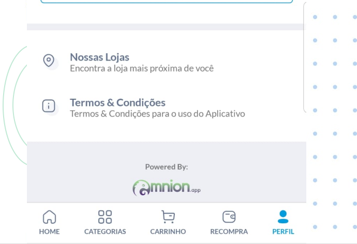Tap the Perfil person icon
This screenshot has width=357, height=244.
[283, 217]
